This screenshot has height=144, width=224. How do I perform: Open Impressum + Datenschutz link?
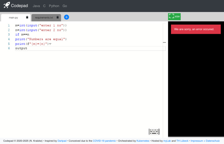click(205, 141)
